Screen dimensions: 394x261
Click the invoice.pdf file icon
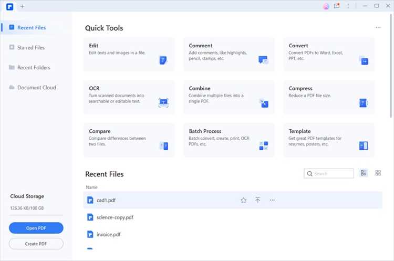(x=90, y=234)
